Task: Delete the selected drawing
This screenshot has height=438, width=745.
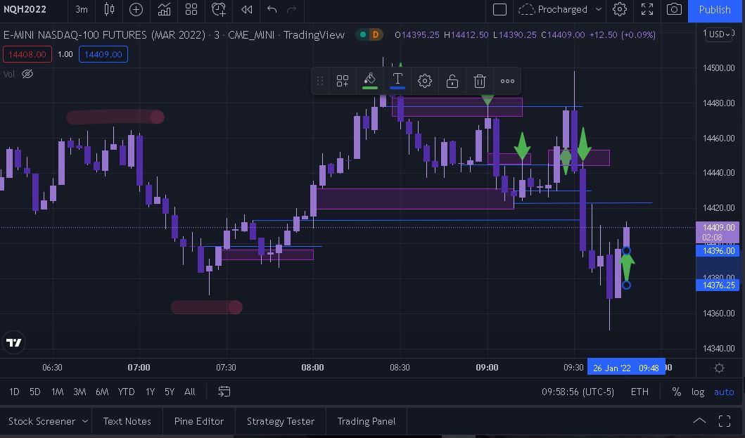Action: [x=480, y=82]
